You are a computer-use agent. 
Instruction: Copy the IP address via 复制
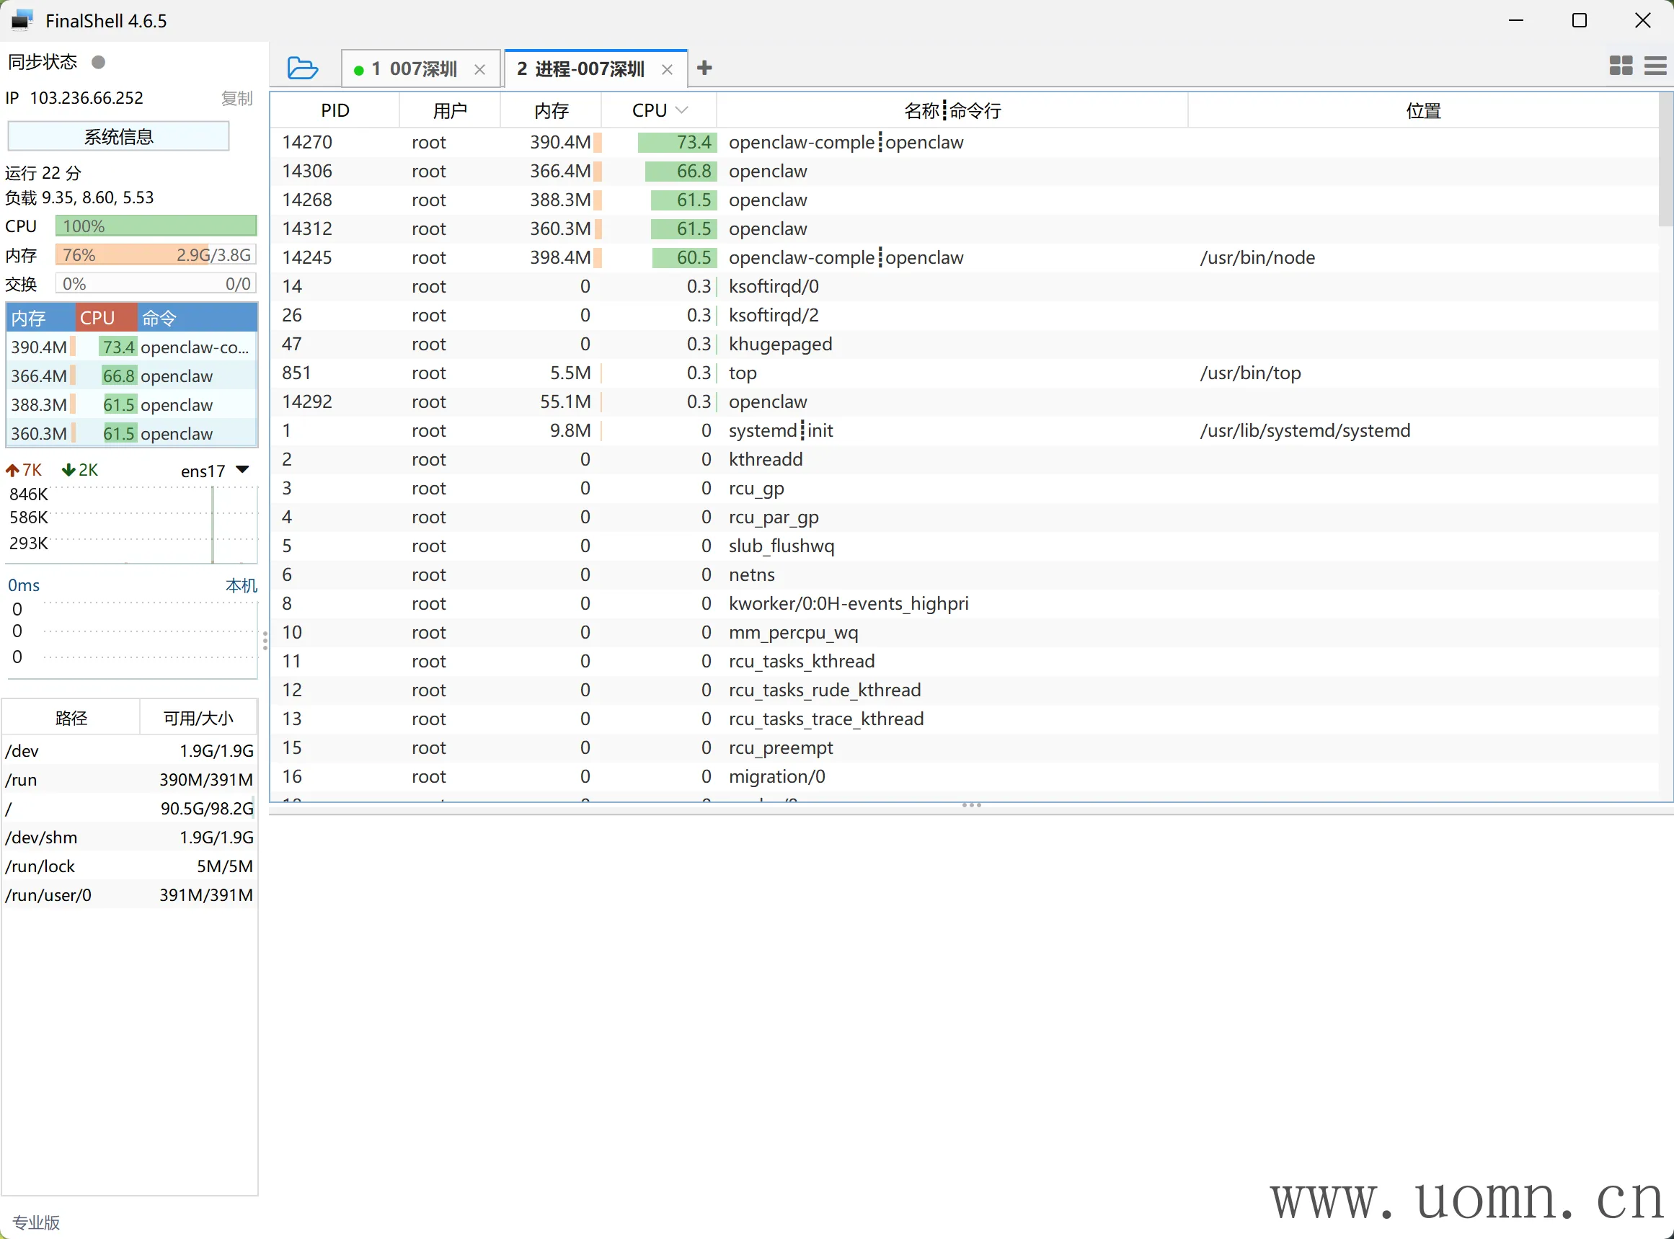[x=236, y=98]
